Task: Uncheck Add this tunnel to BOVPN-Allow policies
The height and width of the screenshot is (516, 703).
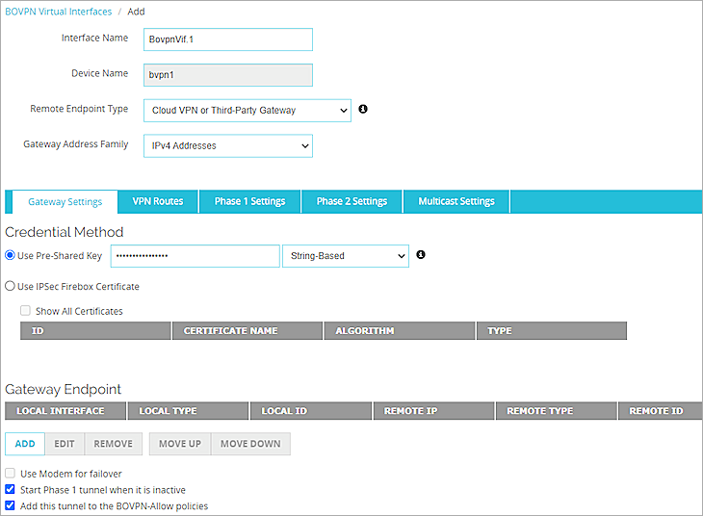Action: click(11, 505)
